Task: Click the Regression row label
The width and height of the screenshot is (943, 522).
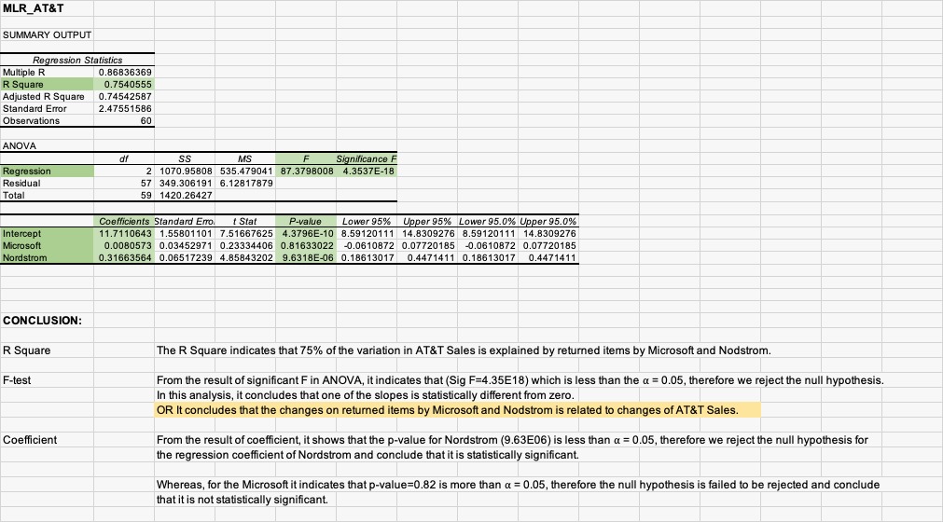Action: click(47, 172)
